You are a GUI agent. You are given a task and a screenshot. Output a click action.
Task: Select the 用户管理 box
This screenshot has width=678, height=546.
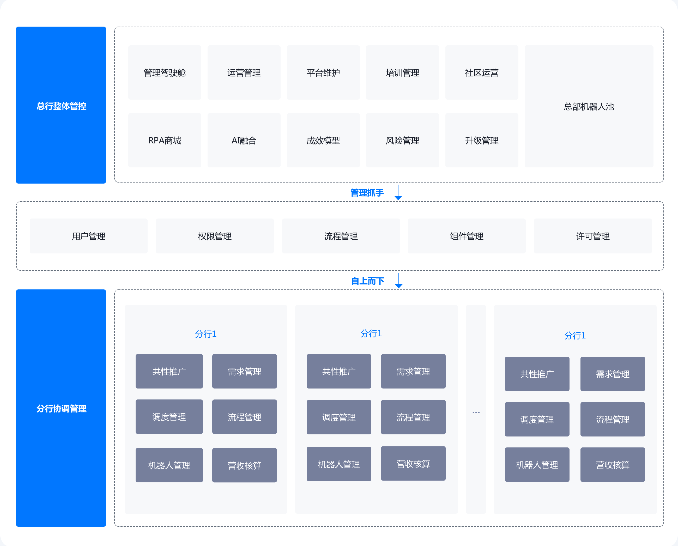(88, 236)
